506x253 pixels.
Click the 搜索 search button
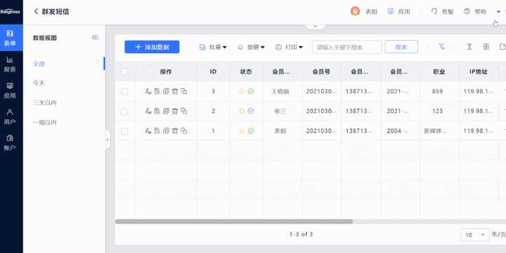click(x=401, y=47)
